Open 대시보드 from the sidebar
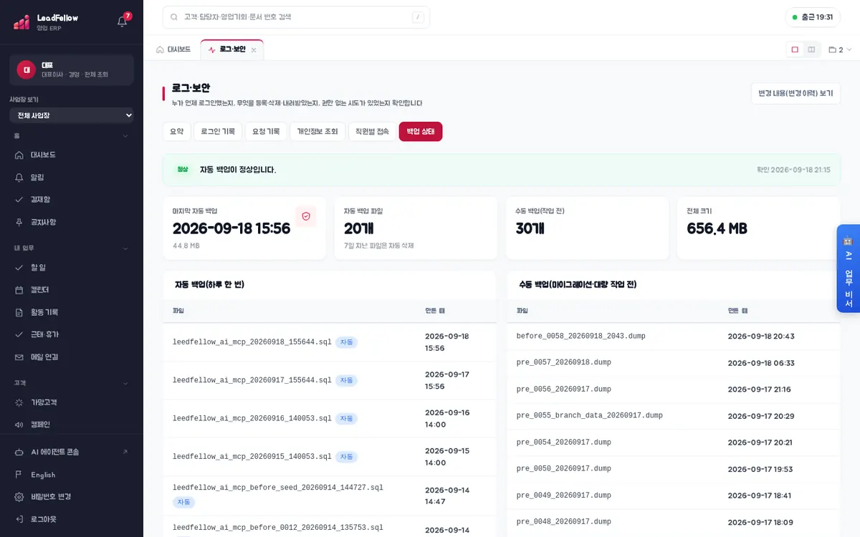Image resolution: width=860 pixels, height=537 pixels. pos(72,155)
